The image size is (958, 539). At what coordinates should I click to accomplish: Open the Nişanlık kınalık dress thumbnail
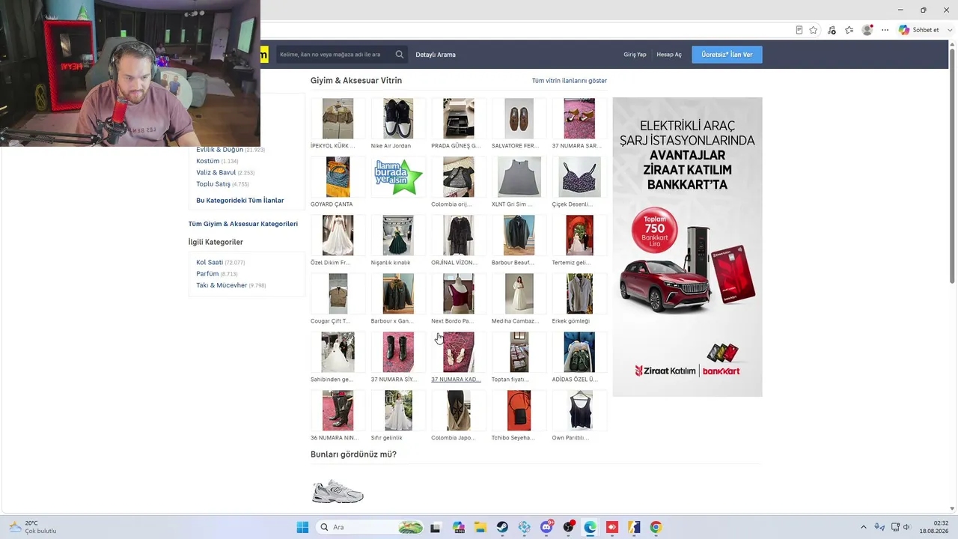coord(398,235)
